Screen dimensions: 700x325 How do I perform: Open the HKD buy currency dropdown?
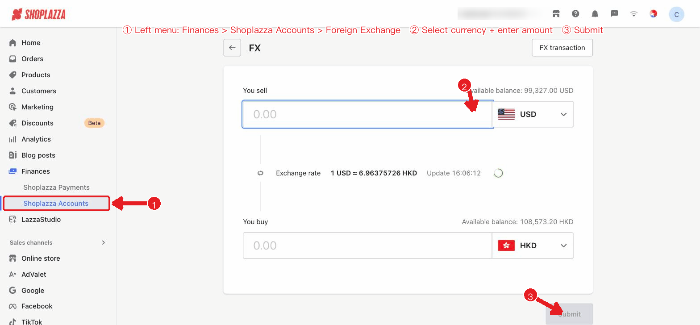(533, 246)
